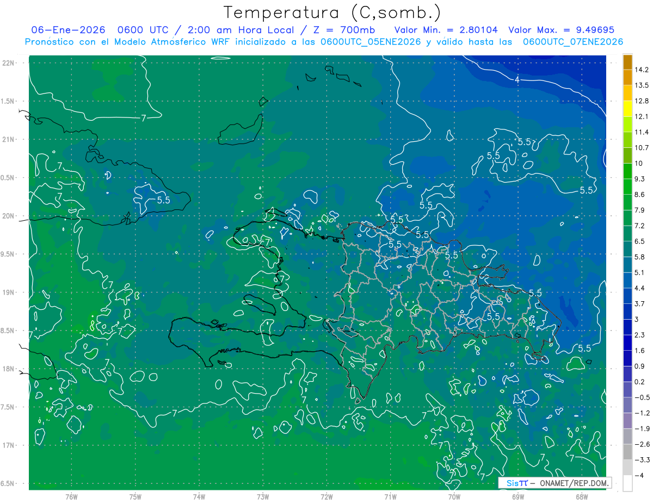Click the "73W" longitude label

click(x=263, y=496)
